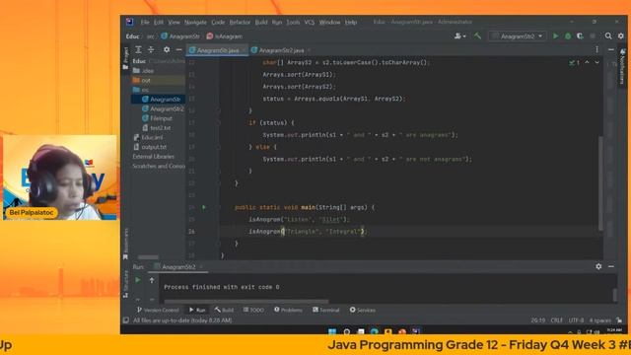The width and height of the screenshot is (631, 355).
Task: Select the out folder in Project tree
Action: (x=145, y=81)
